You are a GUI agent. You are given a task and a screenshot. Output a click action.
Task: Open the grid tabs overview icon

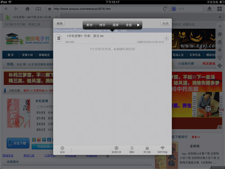tap(220, 9)
